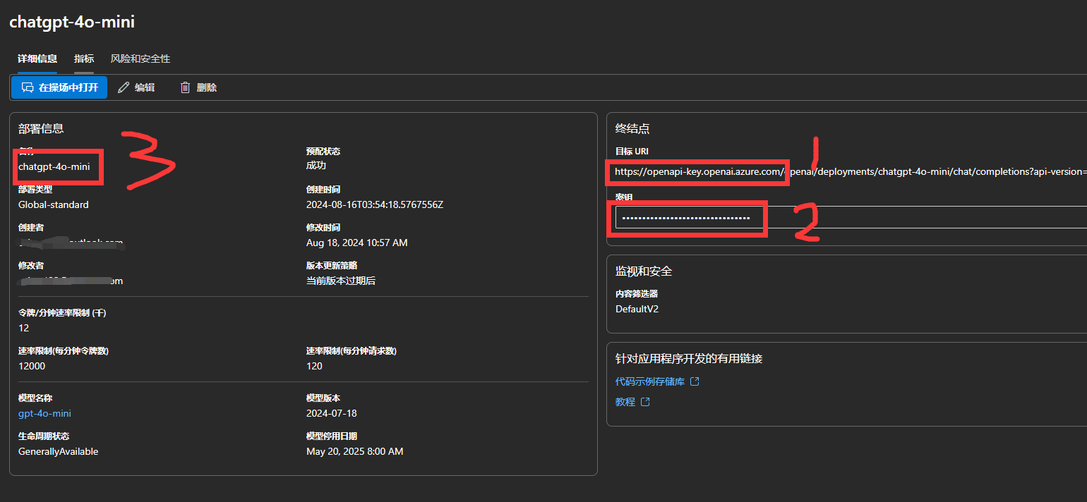Select the 当前版本过期后 policy text

(341, 281)
